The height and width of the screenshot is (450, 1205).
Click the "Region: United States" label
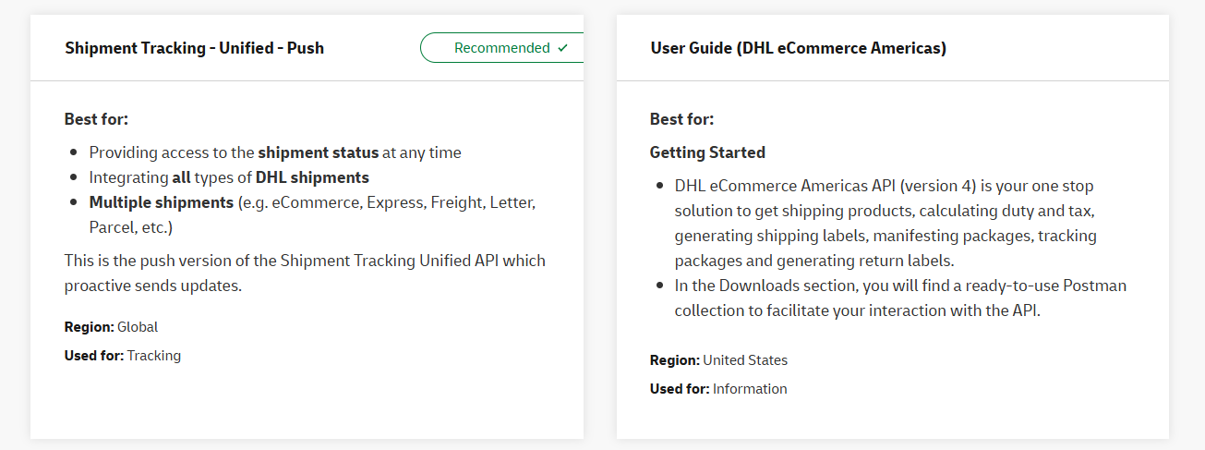(x=718, y=360)
